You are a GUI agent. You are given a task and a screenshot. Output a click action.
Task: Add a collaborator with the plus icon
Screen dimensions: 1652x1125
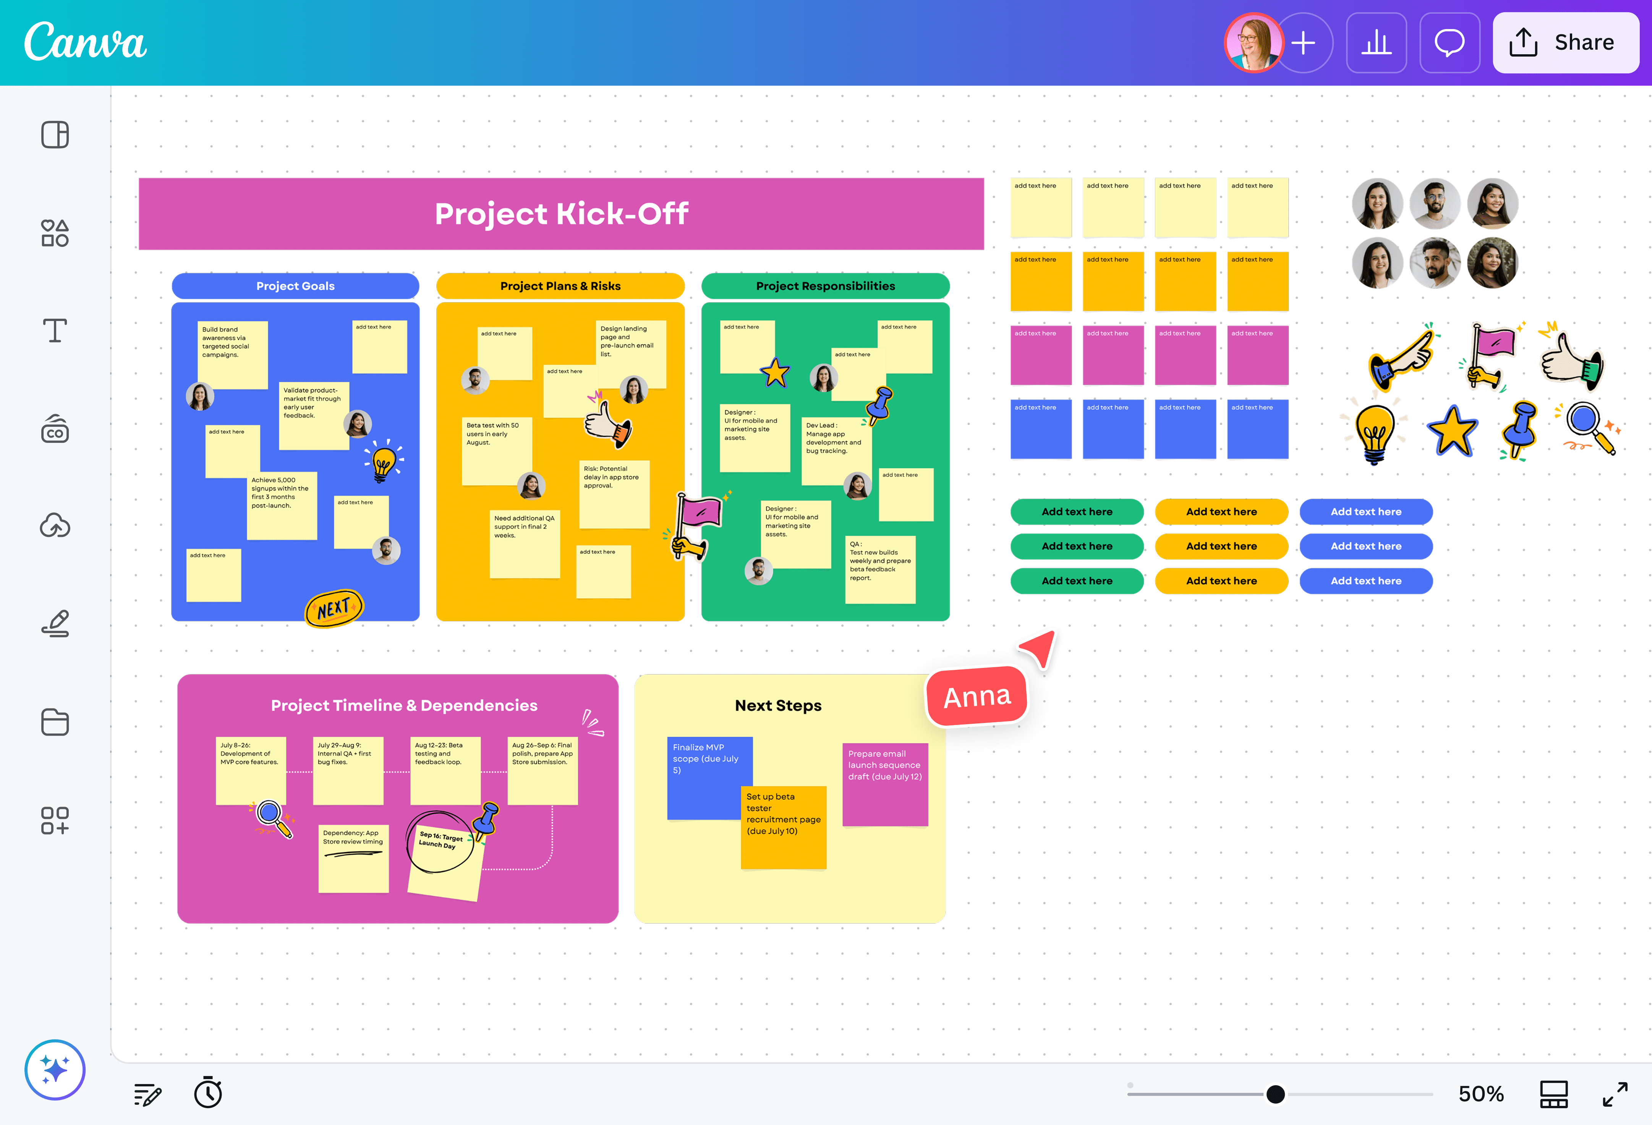(x=1305, y=43)
